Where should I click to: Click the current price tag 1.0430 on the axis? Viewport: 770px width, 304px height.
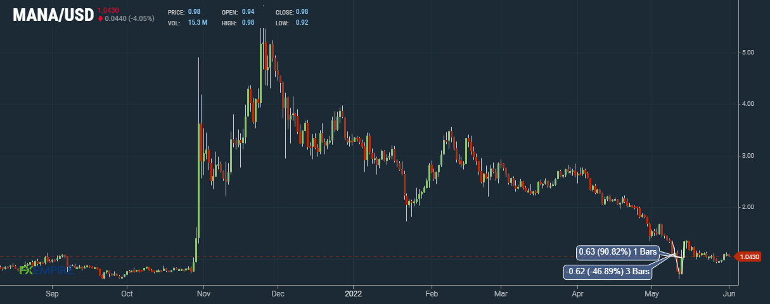pyautogui.click(x=748, y=256)
